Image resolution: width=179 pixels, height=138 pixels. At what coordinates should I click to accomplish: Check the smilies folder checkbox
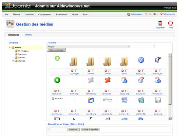pos(110,71)
